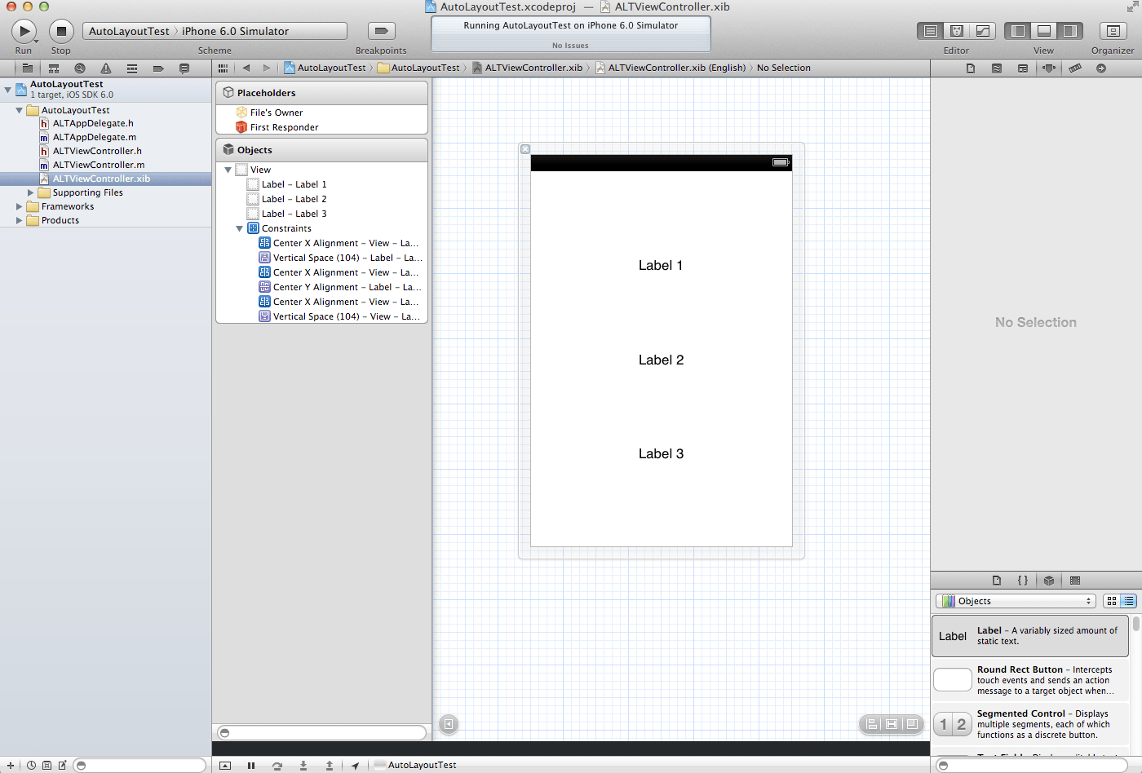Open the Organizer window
The width and height of the screenshot is (1142, 773).
click(x=1113, y=31)
